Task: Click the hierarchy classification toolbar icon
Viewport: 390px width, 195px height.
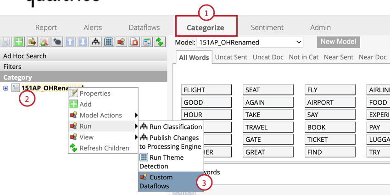Action: (95, 42)
